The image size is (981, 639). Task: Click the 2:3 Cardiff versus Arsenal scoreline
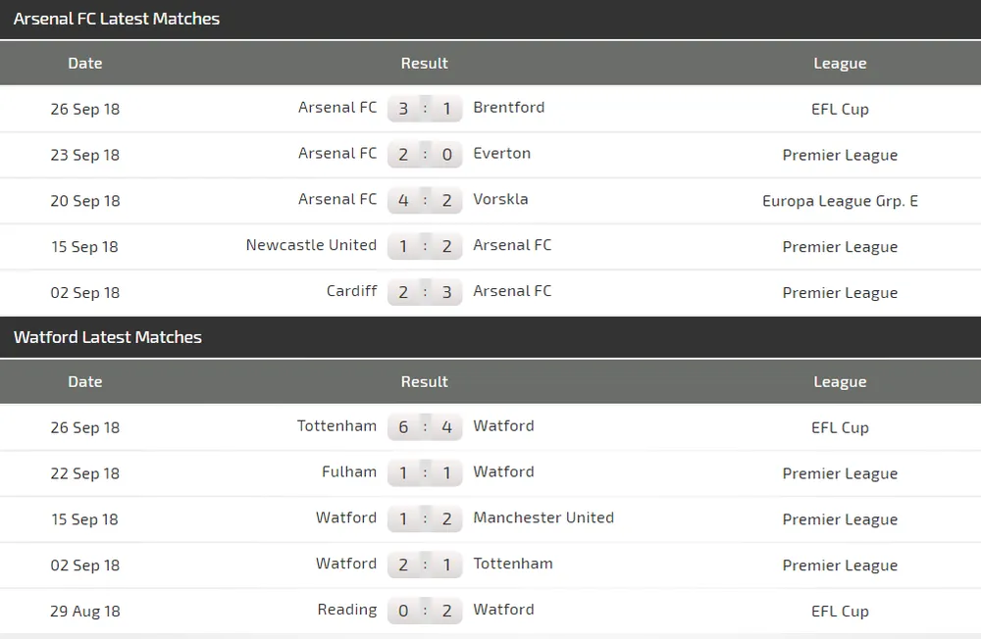pyautogui.click(x=425, y=292)
